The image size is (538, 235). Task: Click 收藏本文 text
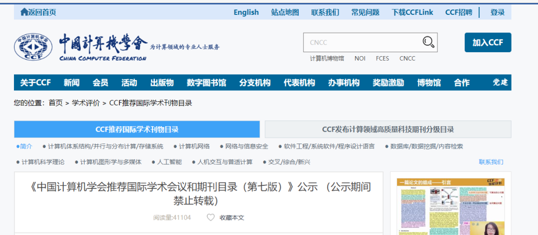(x=232, y=217)
